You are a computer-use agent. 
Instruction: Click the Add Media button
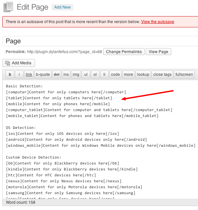click(19, 63)
